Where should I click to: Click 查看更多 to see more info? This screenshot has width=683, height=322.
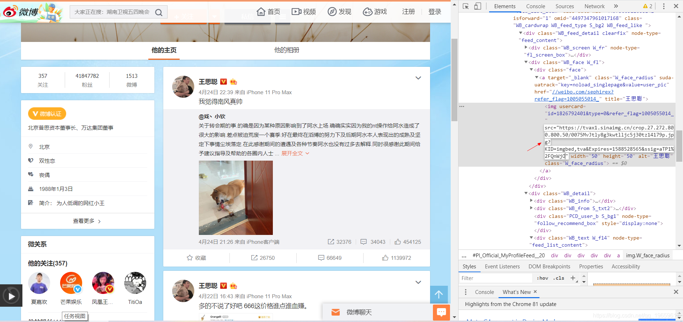tap(87, 221)
